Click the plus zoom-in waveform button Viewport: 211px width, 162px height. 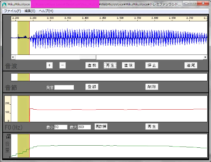[x=49, y=65]
